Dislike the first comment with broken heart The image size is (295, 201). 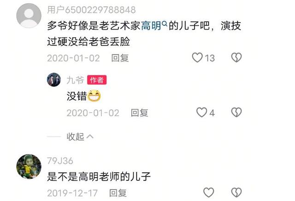pos(236,58)
